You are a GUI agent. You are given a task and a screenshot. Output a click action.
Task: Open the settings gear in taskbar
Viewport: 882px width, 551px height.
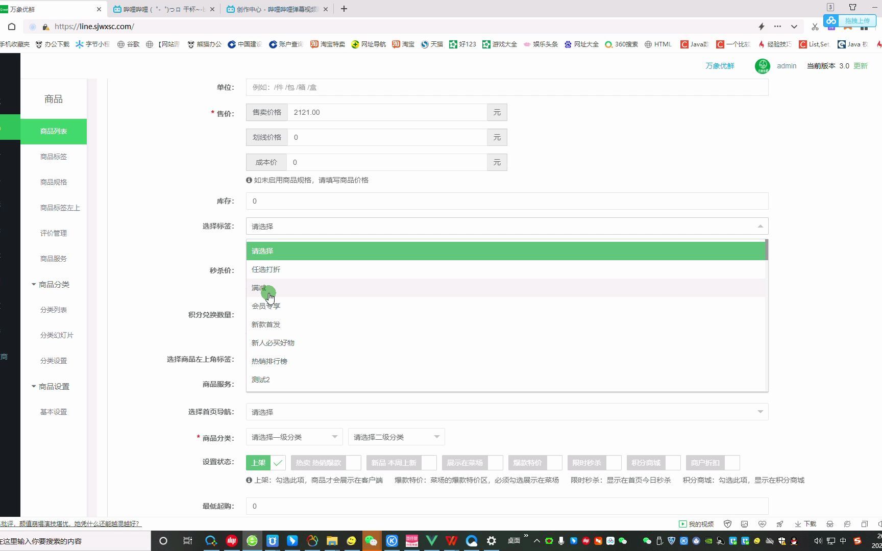click(491, 541)
